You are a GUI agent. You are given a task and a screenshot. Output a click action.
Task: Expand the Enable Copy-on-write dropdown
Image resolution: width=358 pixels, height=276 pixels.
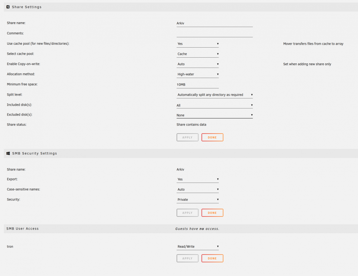(198, 64)
